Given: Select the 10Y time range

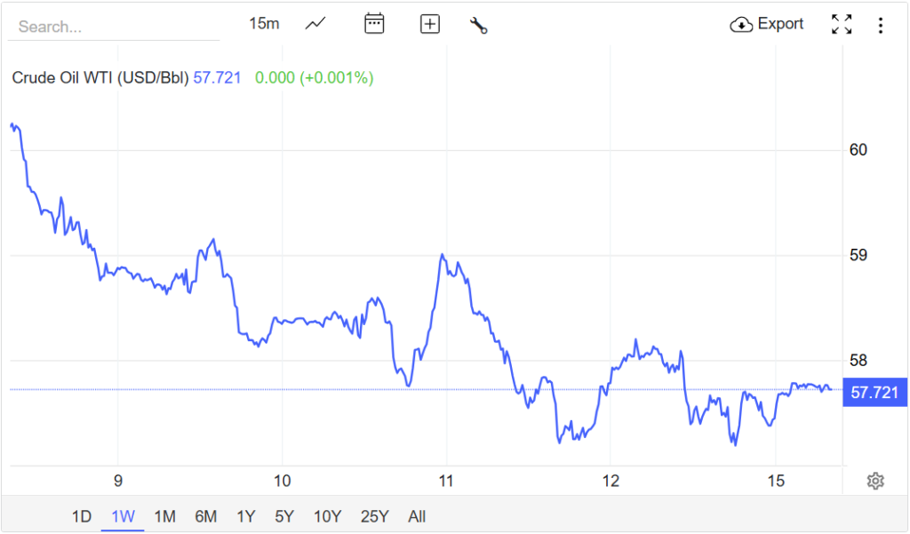Looking at the screenshot, I should pyautogui.click(x=327, y=516).
